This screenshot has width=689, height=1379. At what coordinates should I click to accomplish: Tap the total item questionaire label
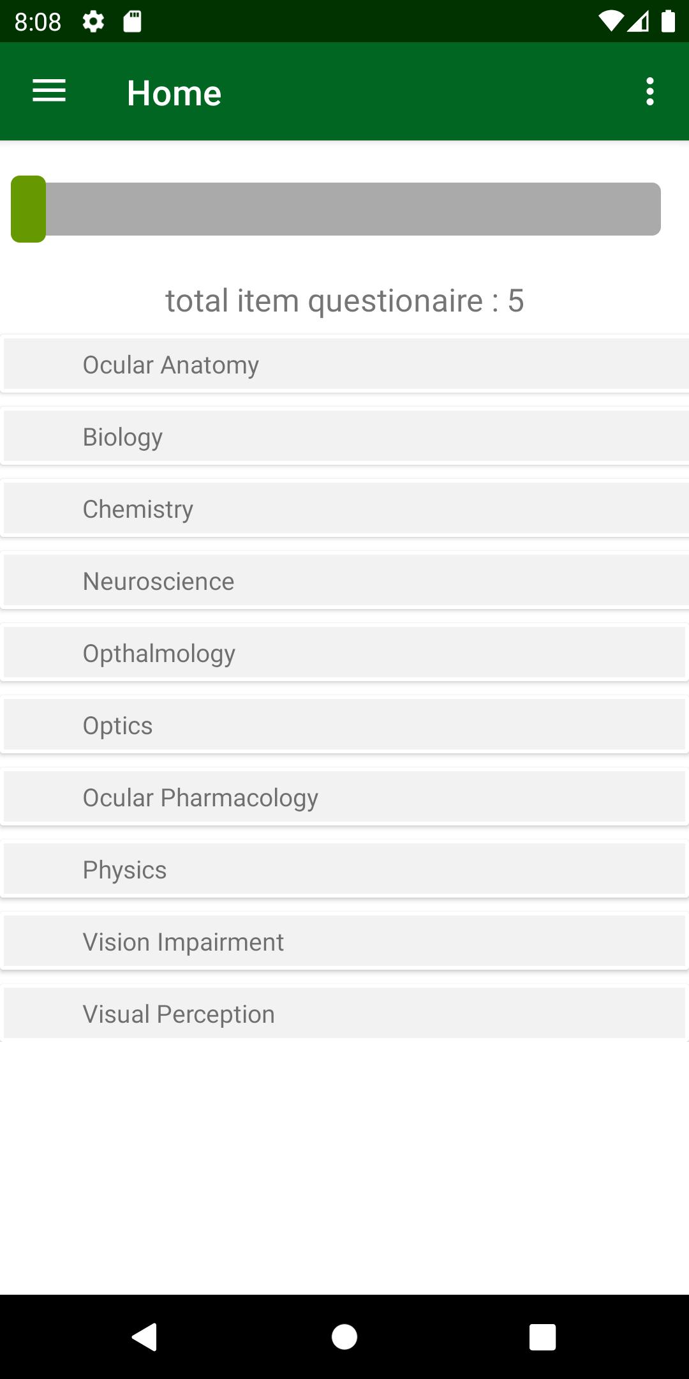344,301
